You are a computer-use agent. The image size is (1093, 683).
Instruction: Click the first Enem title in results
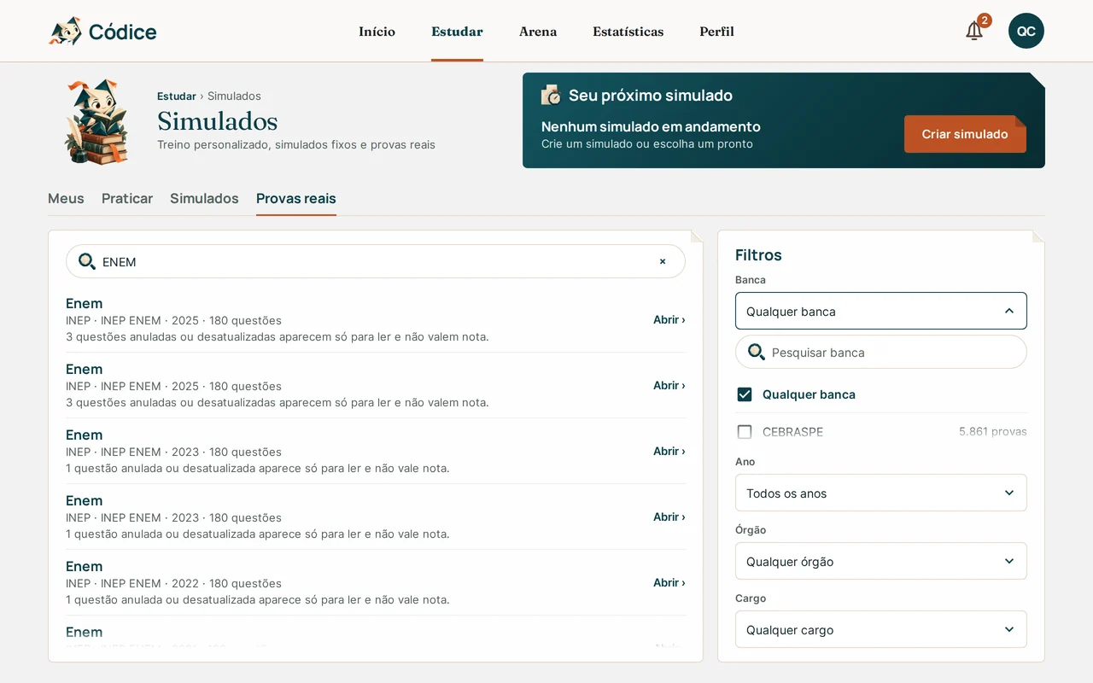(84, 303)
